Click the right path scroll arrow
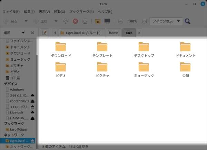 pyautogui.click(x=139, y=33)
